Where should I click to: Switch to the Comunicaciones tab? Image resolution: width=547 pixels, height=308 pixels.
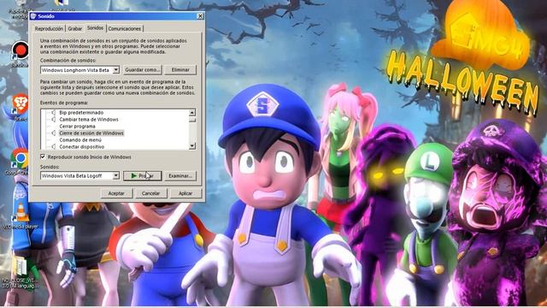pos(125,28)
